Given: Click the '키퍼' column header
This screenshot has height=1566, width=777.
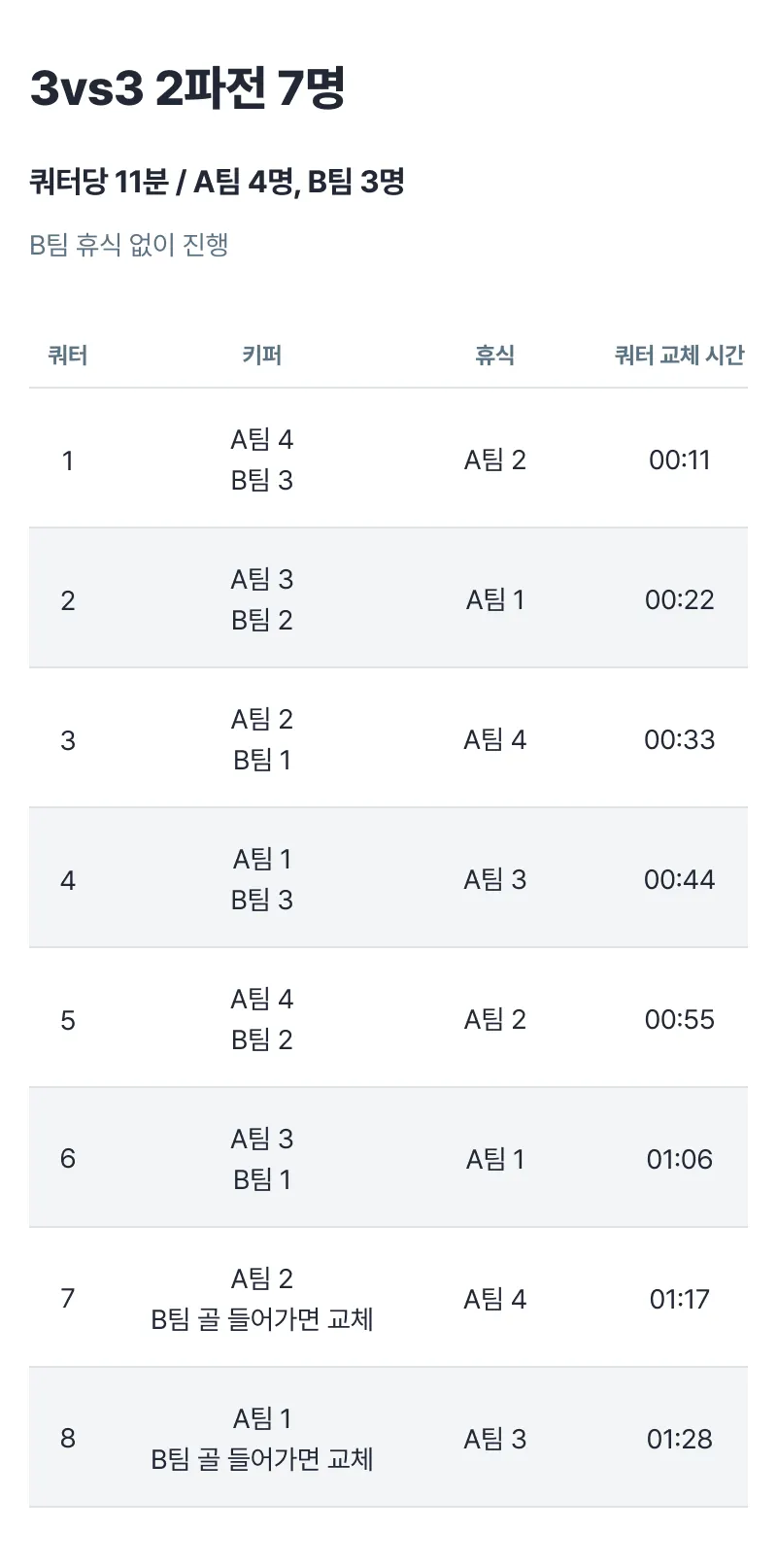Looking at the screenshot, I should (262, 356).
